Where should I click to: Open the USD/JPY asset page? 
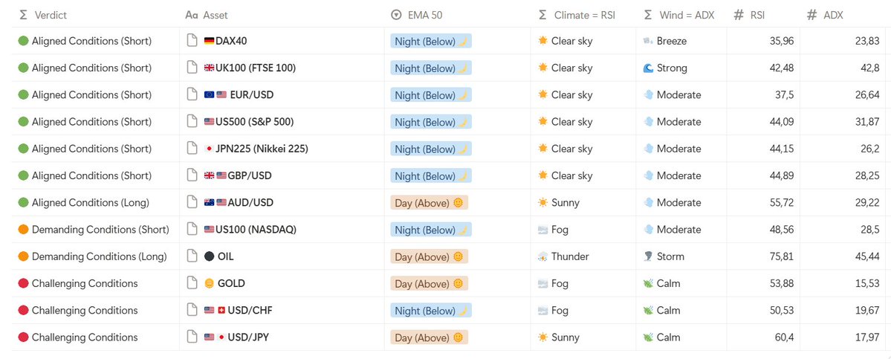click(248, 337)
